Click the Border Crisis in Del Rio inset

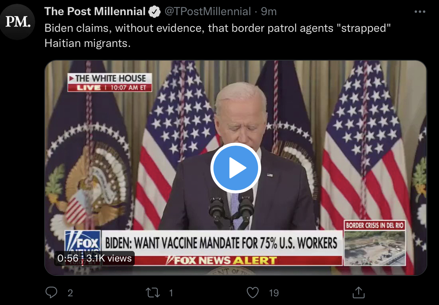pyautogui.click(x=375, y=243)
